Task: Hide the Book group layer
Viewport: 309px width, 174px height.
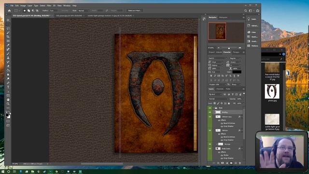Action: point(210,108)
